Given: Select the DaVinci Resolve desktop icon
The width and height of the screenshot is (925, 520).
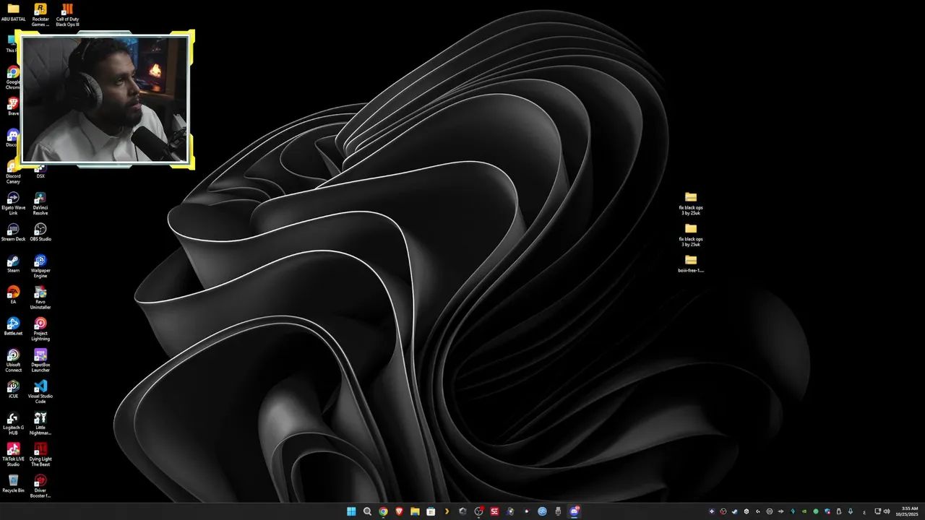Looking at the screenshot, I should [x=40, y=204].
